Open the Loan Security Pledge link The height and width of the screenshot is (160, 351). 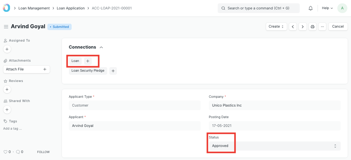[88, 71]
